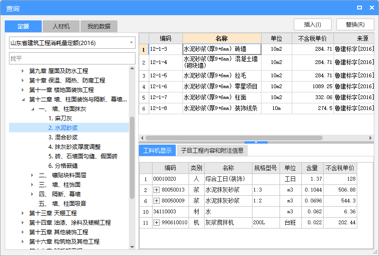
Task: Expand material row 80050013 plus icon
Action: tap(157, 190)
